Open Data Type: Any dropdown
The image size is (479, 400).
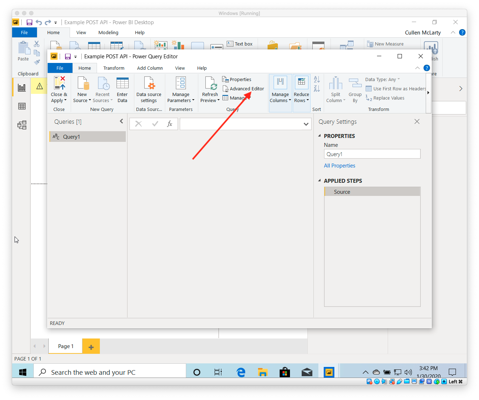[x=383, y=79]
